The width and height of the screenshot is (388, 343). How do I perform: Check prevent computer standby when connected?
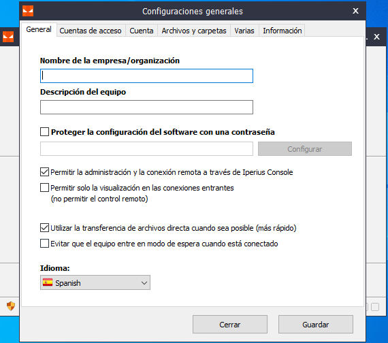[44, 244]
